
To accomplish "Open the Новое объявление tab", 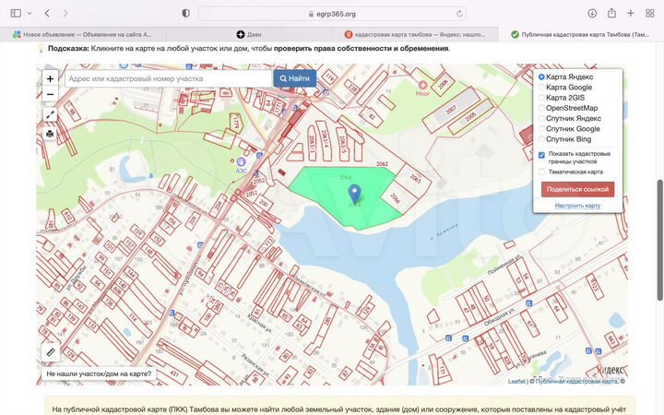I will point(83,34).
